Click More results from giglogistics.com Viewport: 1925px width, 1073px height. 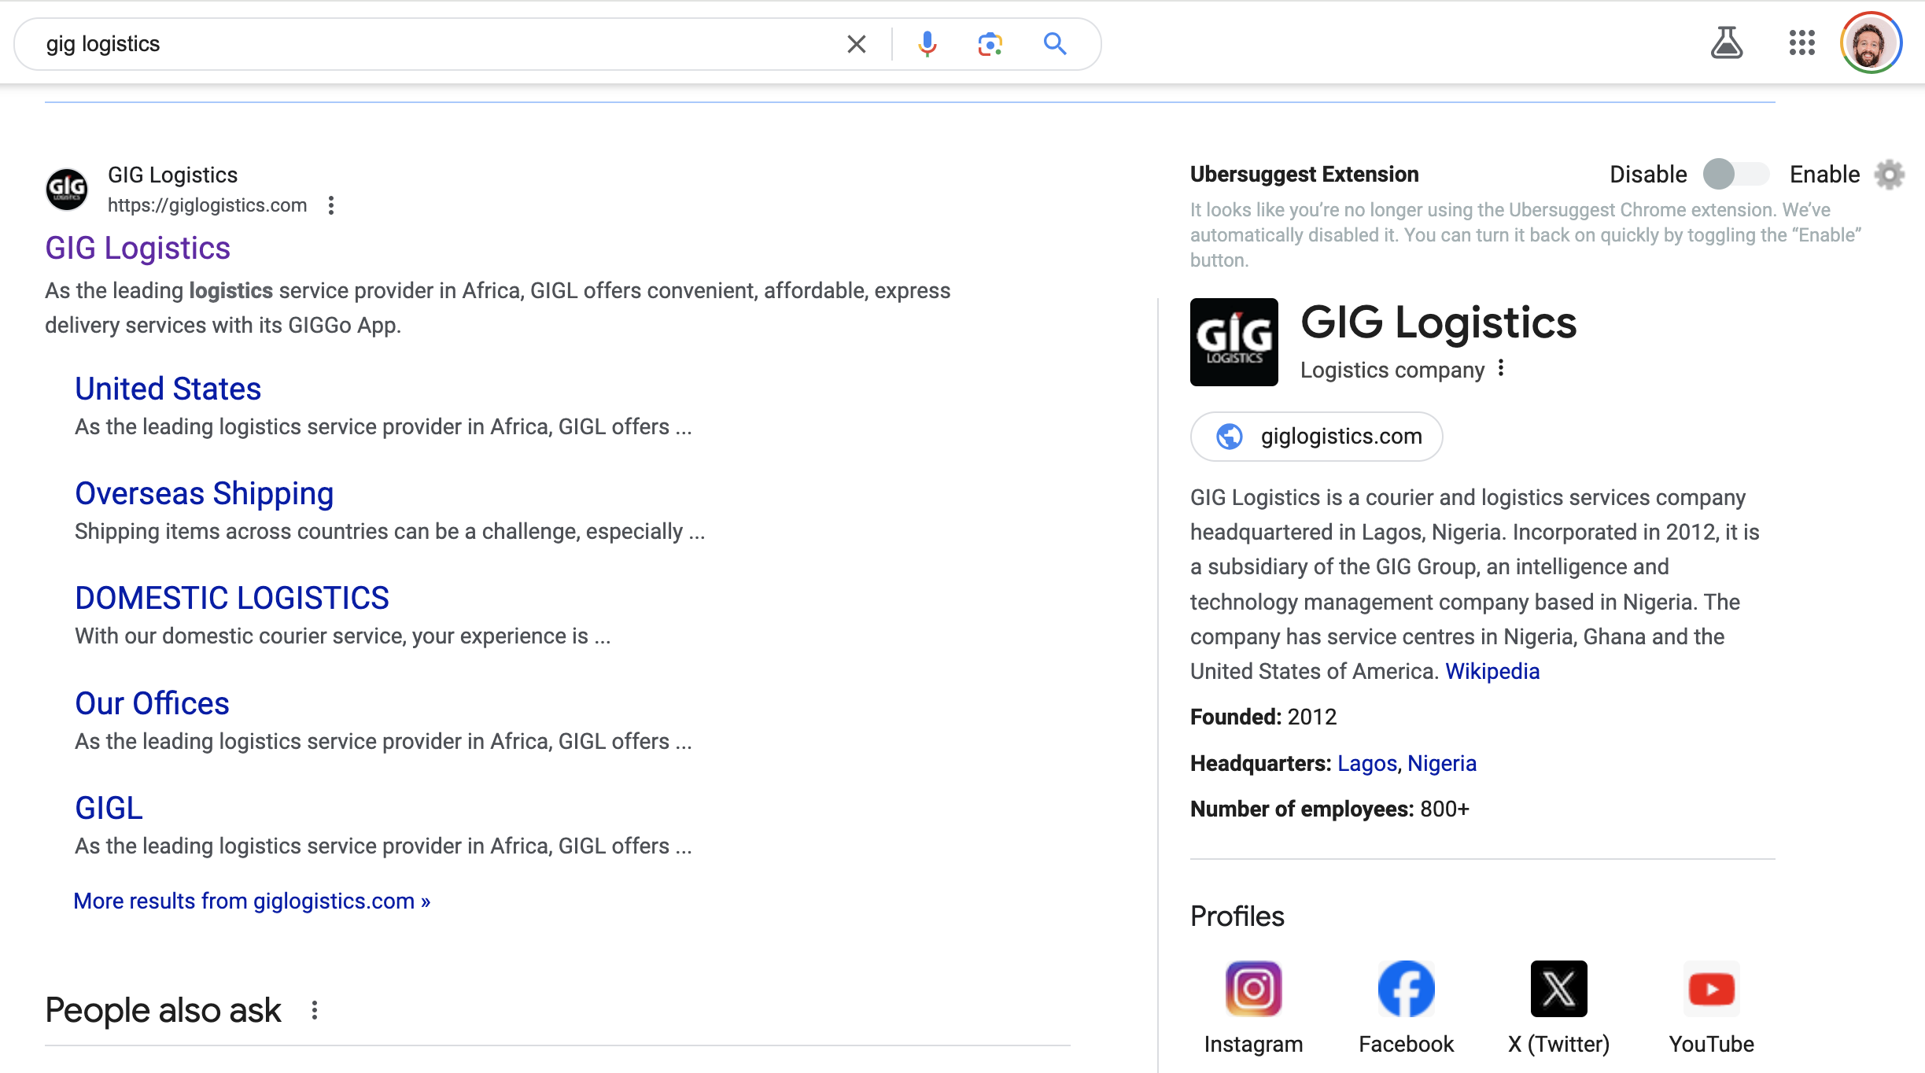click(252, 901)
